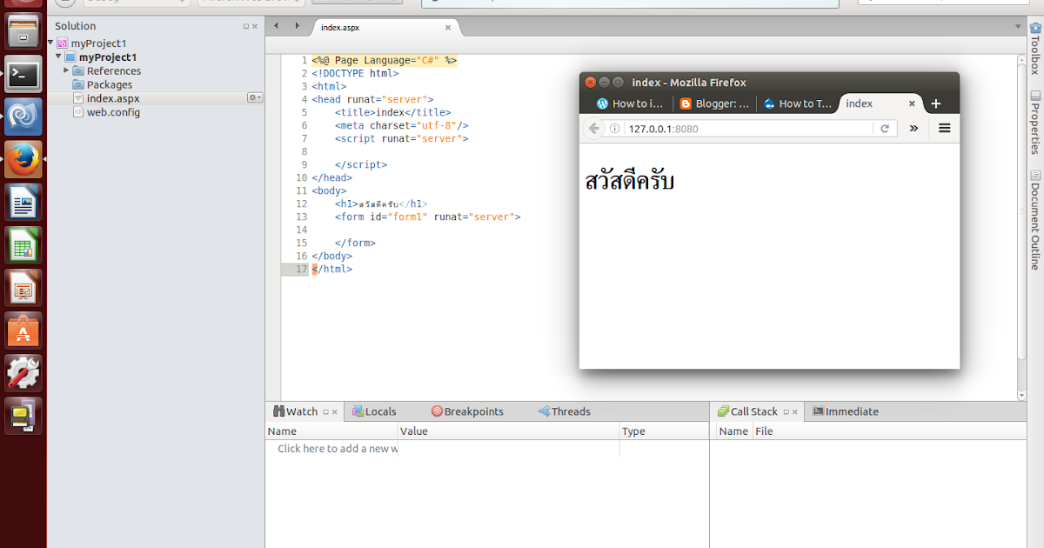Switch to the index tab in Firefox
Image resolution: width=1044 pixels, height=548 pixels.
tap(859, 103)
